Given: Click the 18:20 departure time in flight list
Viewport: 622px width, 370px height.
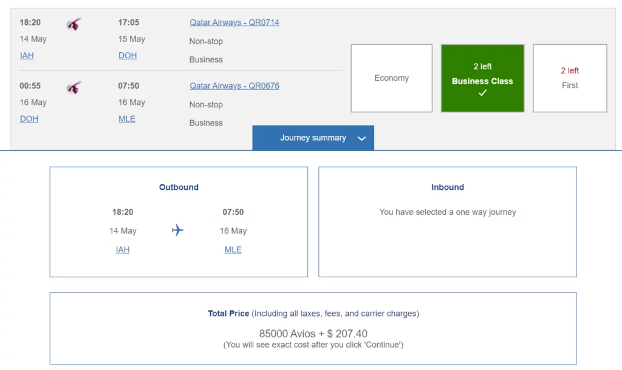Looking at the screenshot, I should 30,22.
